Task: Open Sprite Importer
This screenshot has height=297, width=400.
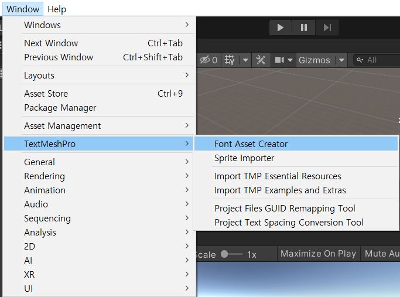Action: point(296,158)
